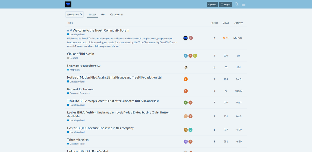312x152 pixels.
Task: Open the hamburger menu icon
Action: tap(243, 4)
